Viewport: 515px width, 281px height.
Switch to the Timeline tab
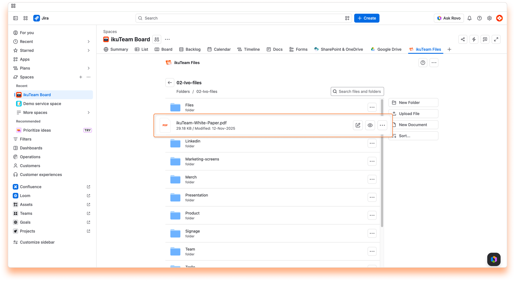coord(249,49)
